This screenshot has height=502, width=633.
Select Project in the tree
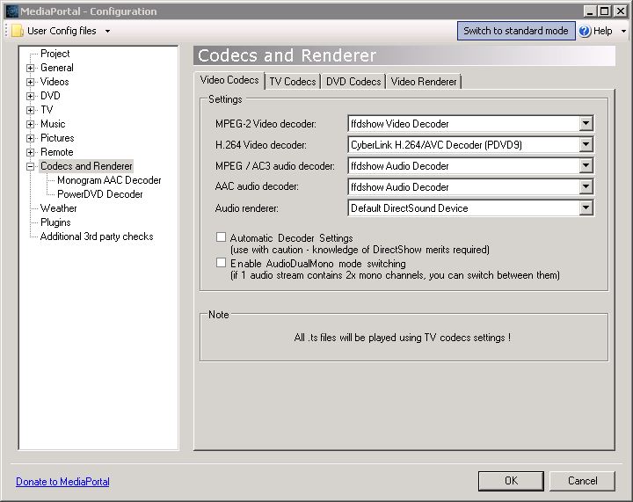[x=55, y=54]
